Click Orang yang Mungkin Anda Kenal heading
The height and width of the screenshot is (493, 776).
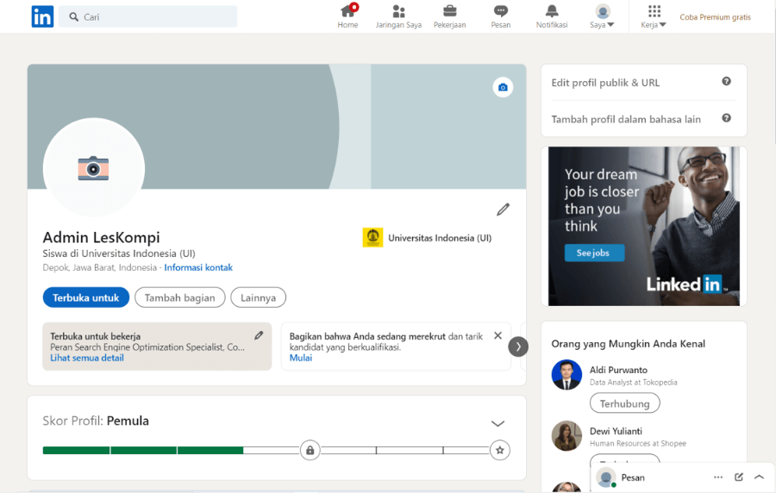pos(628,344)
